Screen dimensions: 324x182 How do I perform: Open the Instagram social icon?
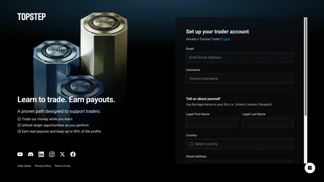(52, 154)
